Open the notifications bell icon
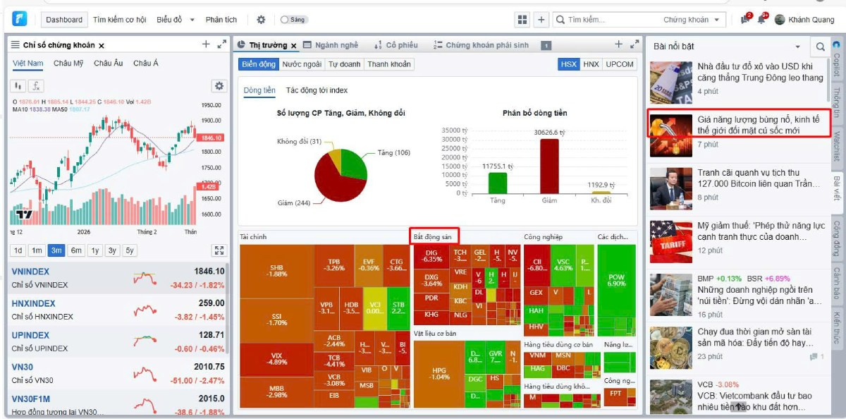Image resolution: width=846 pixels, height=419 pixels. (762, 20)
